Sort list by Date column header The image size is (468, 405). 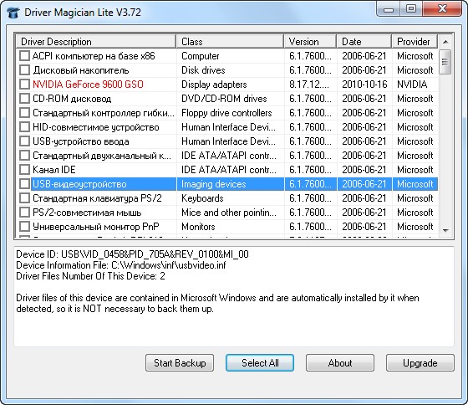(364, 42)
